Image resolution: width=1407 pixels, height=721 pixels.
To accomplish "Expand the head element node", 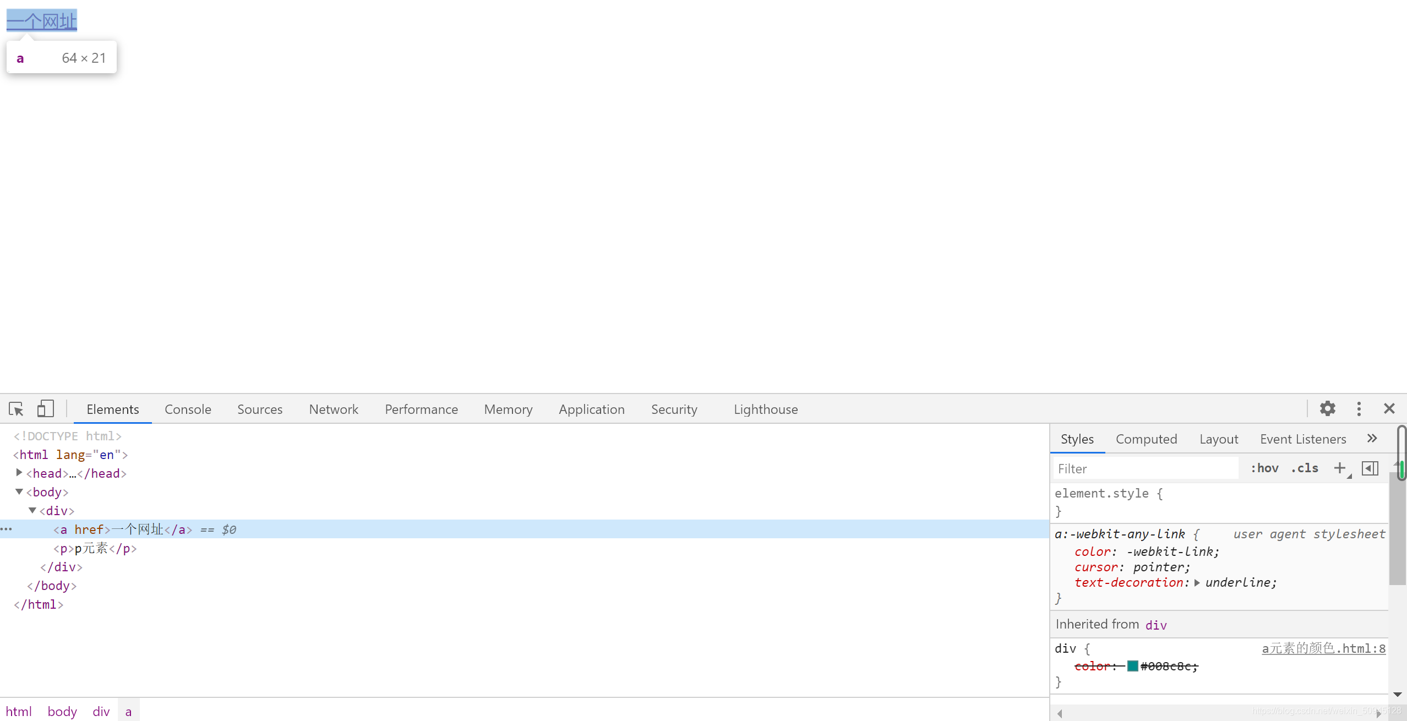I will click(x=19, y=473).
